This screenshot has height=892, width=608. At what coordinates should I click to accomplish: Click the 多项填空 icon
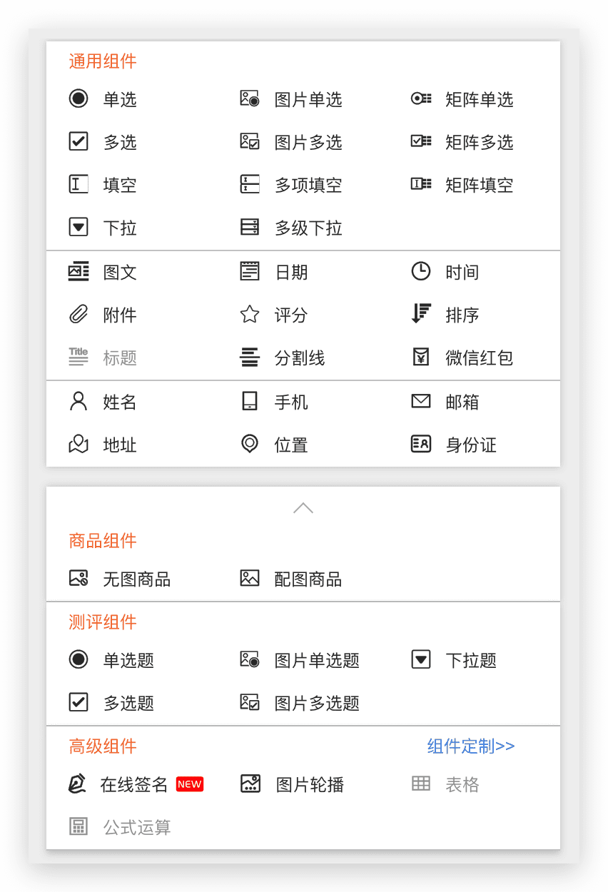(x=250, y=184)
